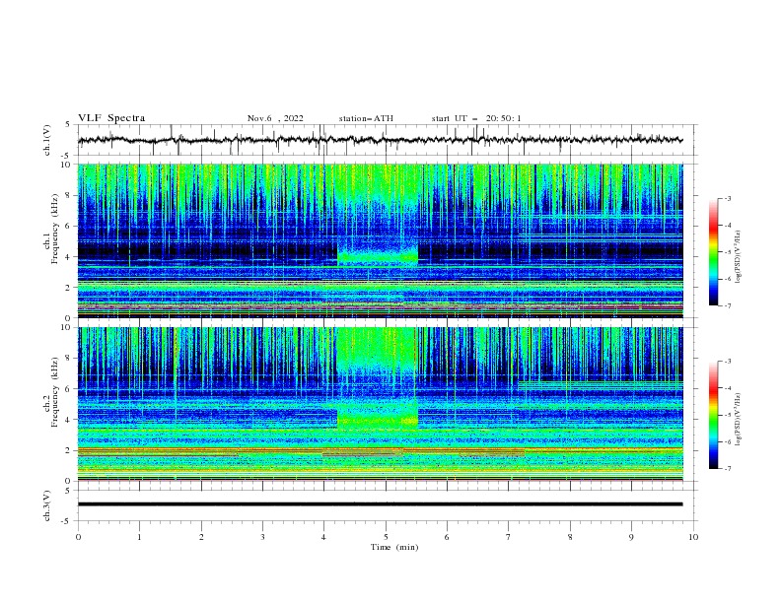This screenshot has width=781, height=603.
Task: Click the "-5" volt tick of ch.3(V) axis
Action: [x=67, y=521]
